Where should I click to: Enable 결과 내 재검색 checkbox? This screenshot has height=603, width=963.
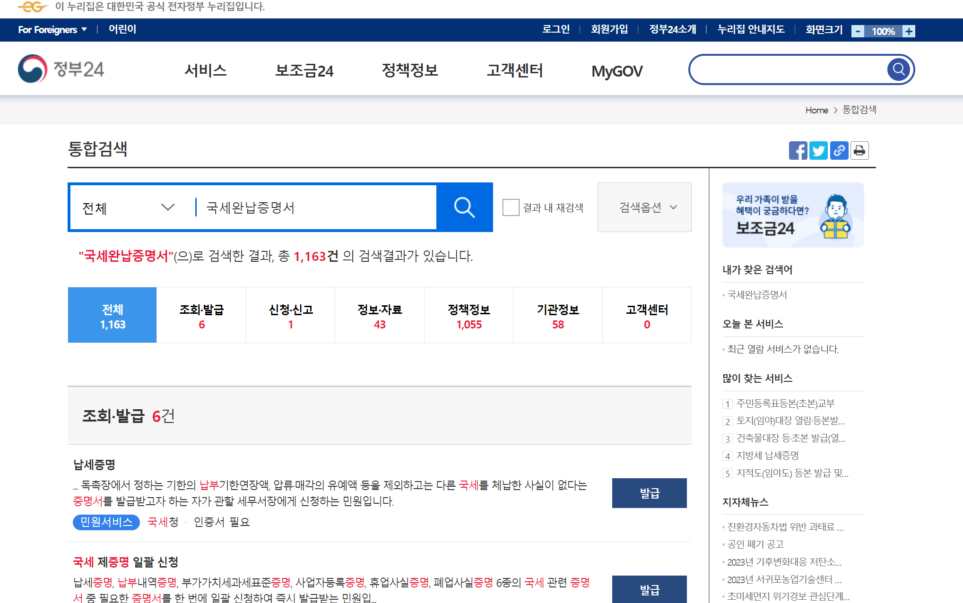(511, 207)
